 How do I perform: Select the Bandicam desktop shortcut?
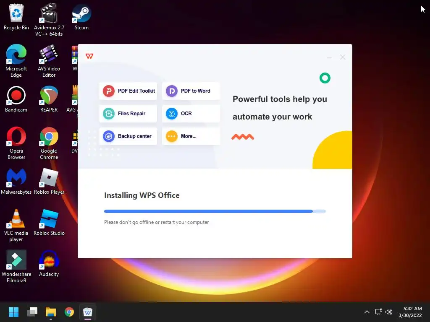tap(16, 99)
